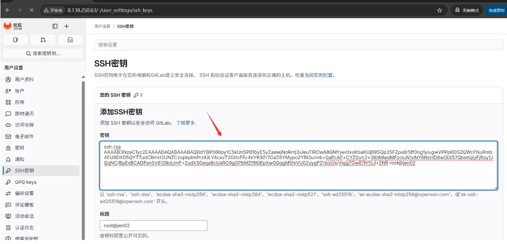The width and height of the screenshot is (507, 244).
Task: Click the 即时通讯 chat bubble icon
Action: tap(8, 114)
